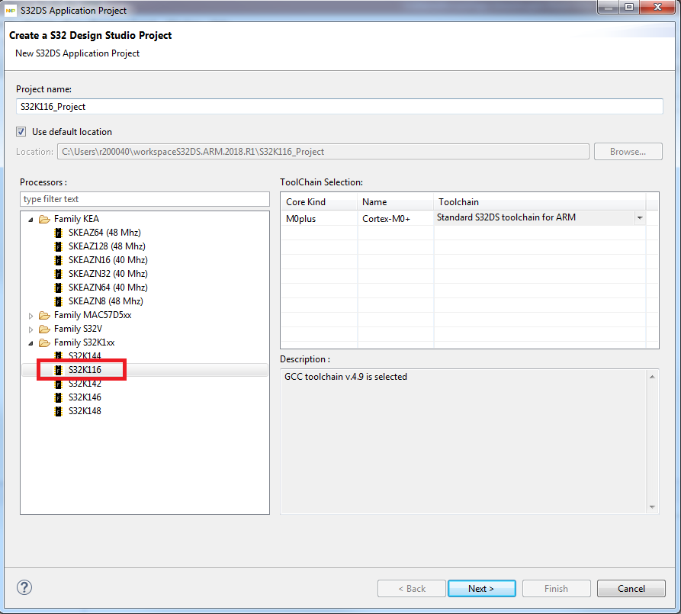Click the S32K148 chip icon
This screenshot has height=614, width=681.
[58, 411]
